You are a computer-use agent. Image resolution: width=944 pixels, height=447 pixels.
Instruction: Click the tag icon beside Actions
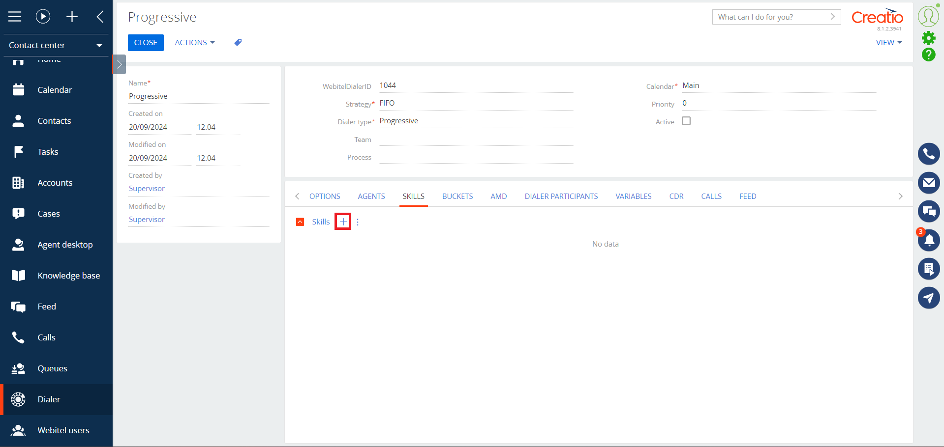pos(238,43)
